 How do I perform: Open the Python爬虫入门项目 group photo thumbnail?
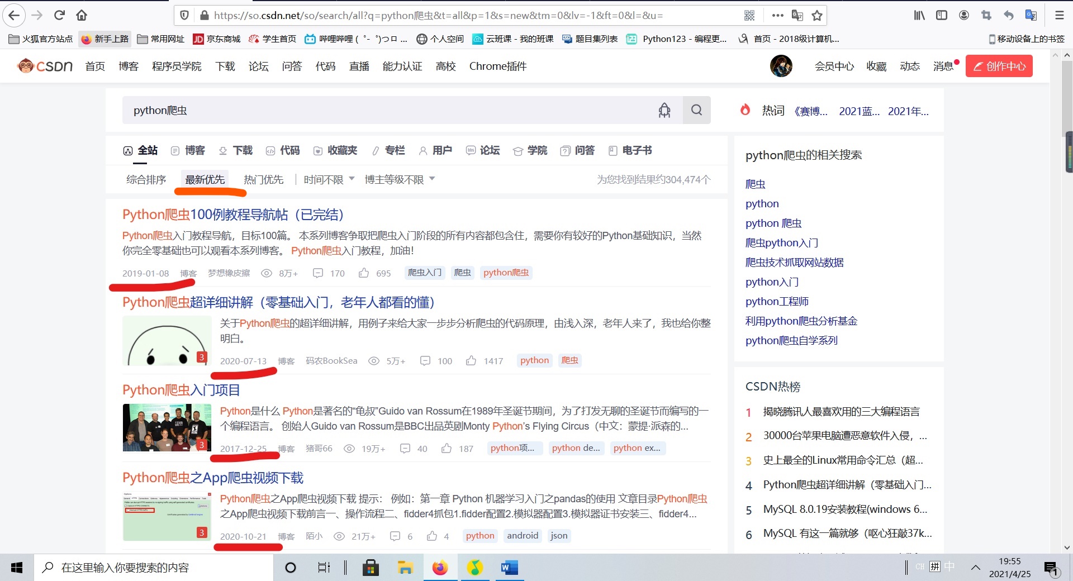tap(167, 427)
